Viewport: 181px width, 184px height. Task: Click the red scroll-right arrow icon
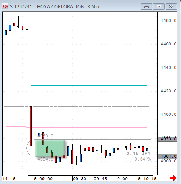173,178
